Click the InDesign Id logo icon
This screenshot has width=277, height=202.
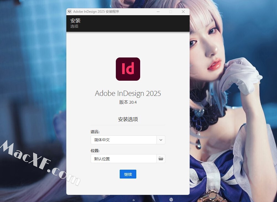point(128,69)
